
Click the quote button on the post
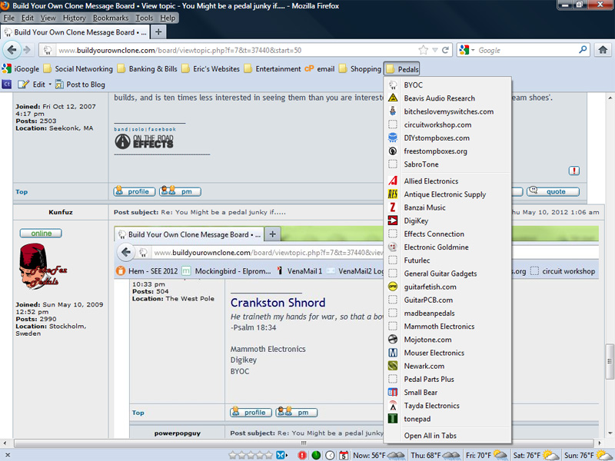(553, 191)
